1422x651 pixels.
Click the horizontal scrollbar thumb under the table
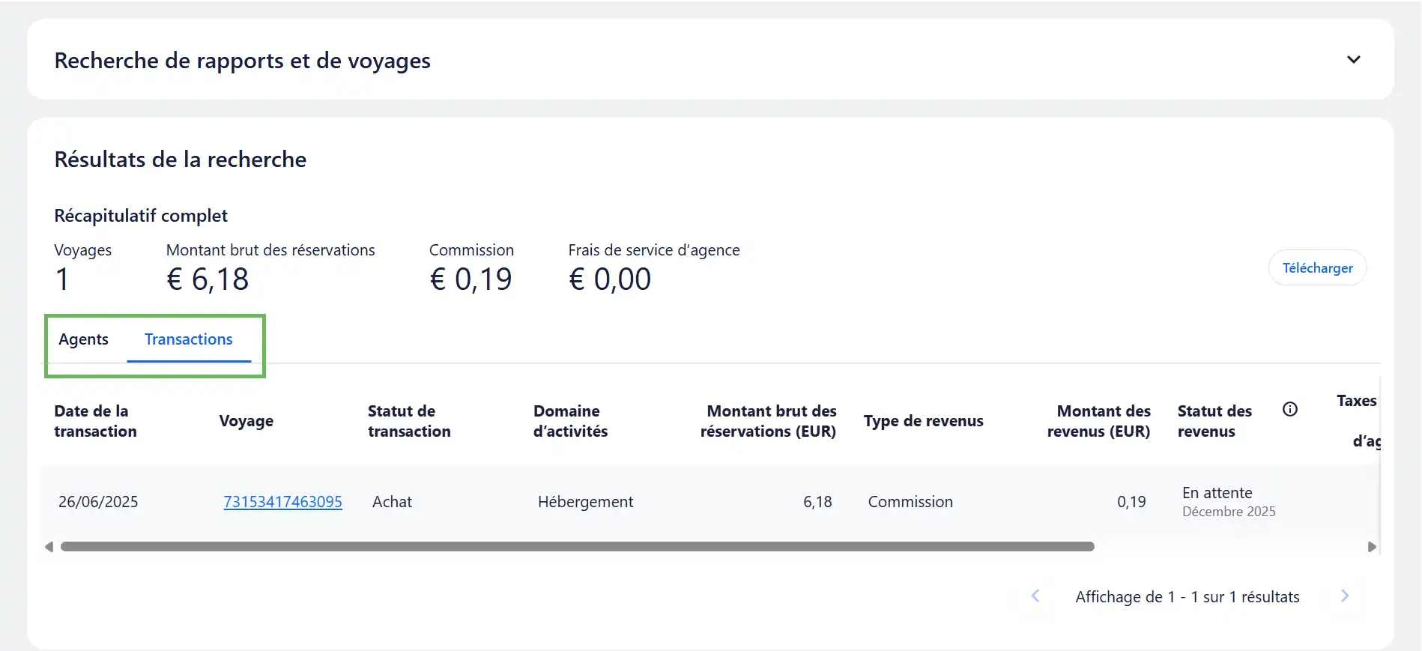pyautogui.click(x=577, y=547)
